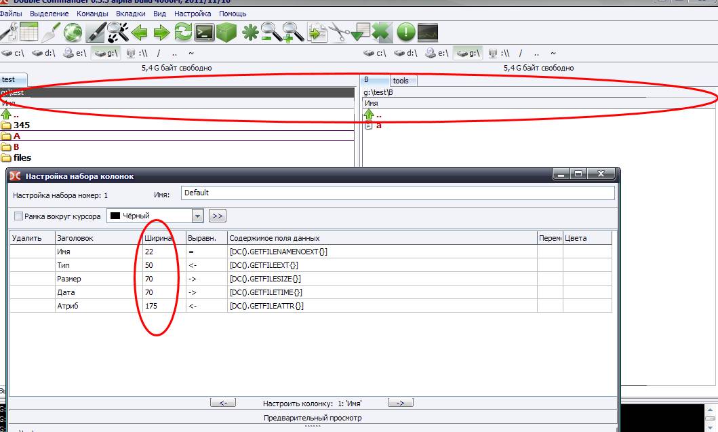Switch to the 'tools' tab
This screenshot has width=718, height=432.
(401, 81)
